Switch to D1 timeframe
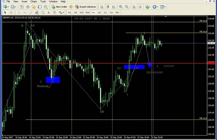 [106, 12]
